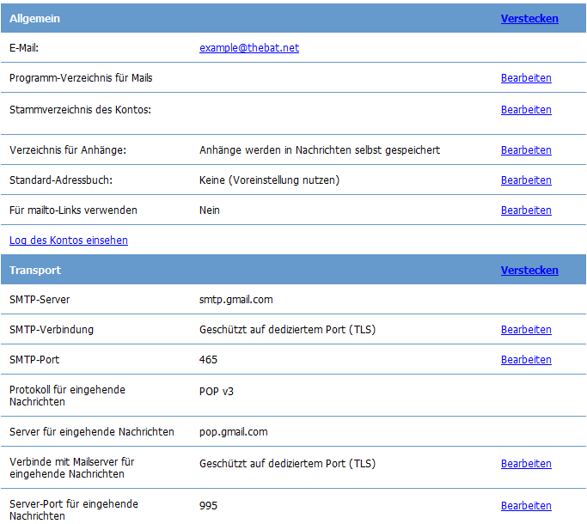Select SMTP-Verbindung value Geschützt auf dediziertem Port
587x524 pixels.
coord(287,329)
